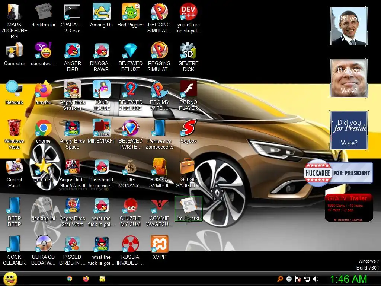Screen dimensions: 381x286
Task: Click the magnifier icon in system tray
Action: pos(280,279)
